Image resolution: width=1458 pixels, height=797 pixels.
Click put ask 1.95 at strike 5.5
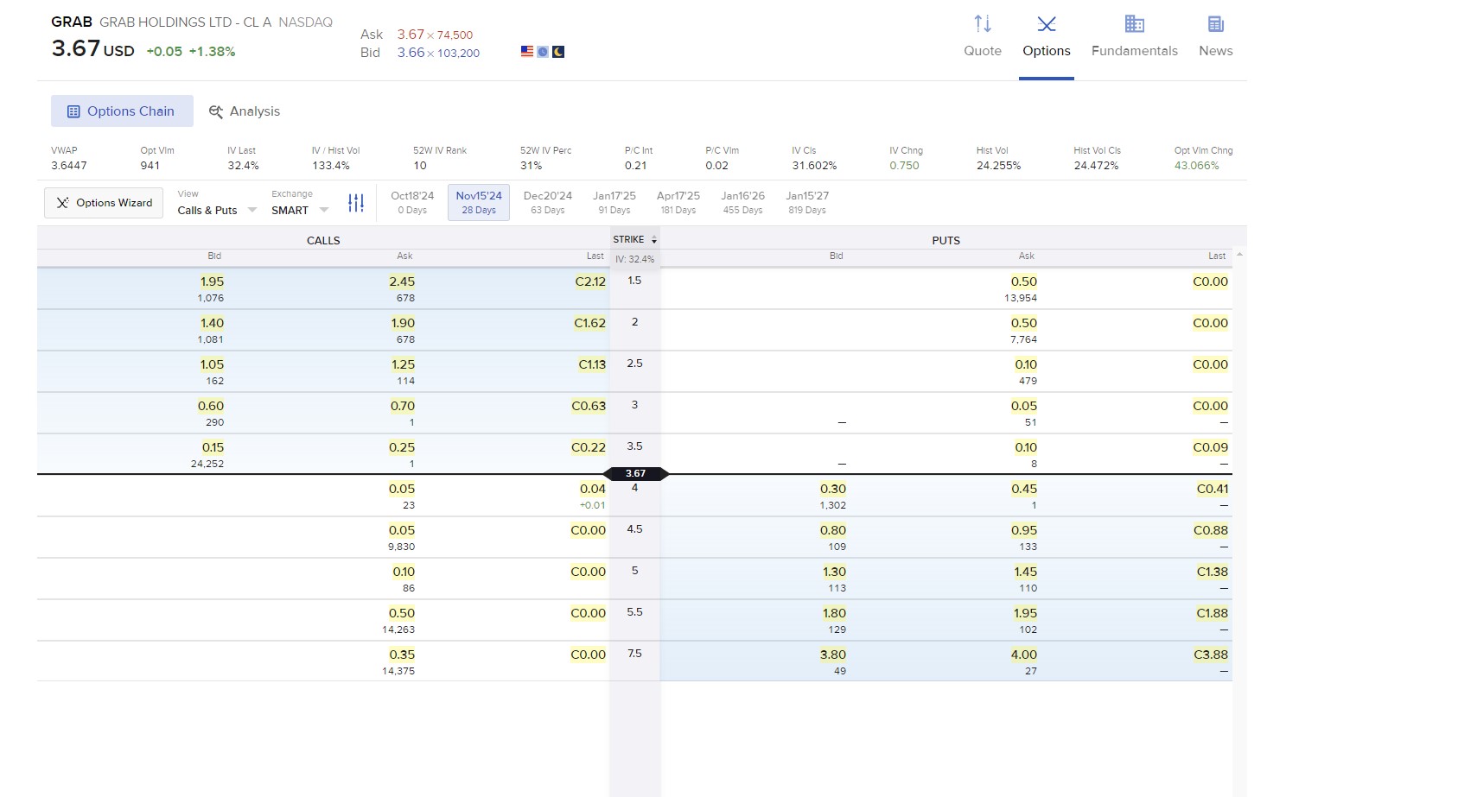(1026, 613)
